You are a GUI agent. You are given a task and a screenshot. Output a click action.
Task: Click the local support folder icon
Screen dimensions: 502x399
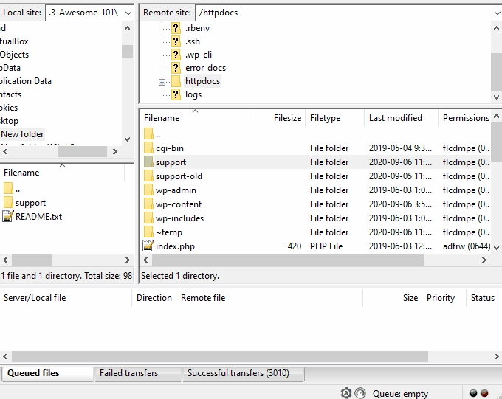8,203
